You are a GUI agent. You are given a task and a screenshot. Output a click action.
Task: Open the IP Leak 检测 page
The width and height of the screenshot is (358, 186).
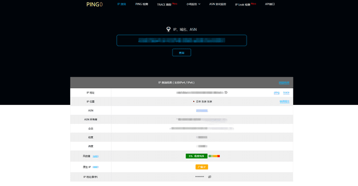pos(243,4)
